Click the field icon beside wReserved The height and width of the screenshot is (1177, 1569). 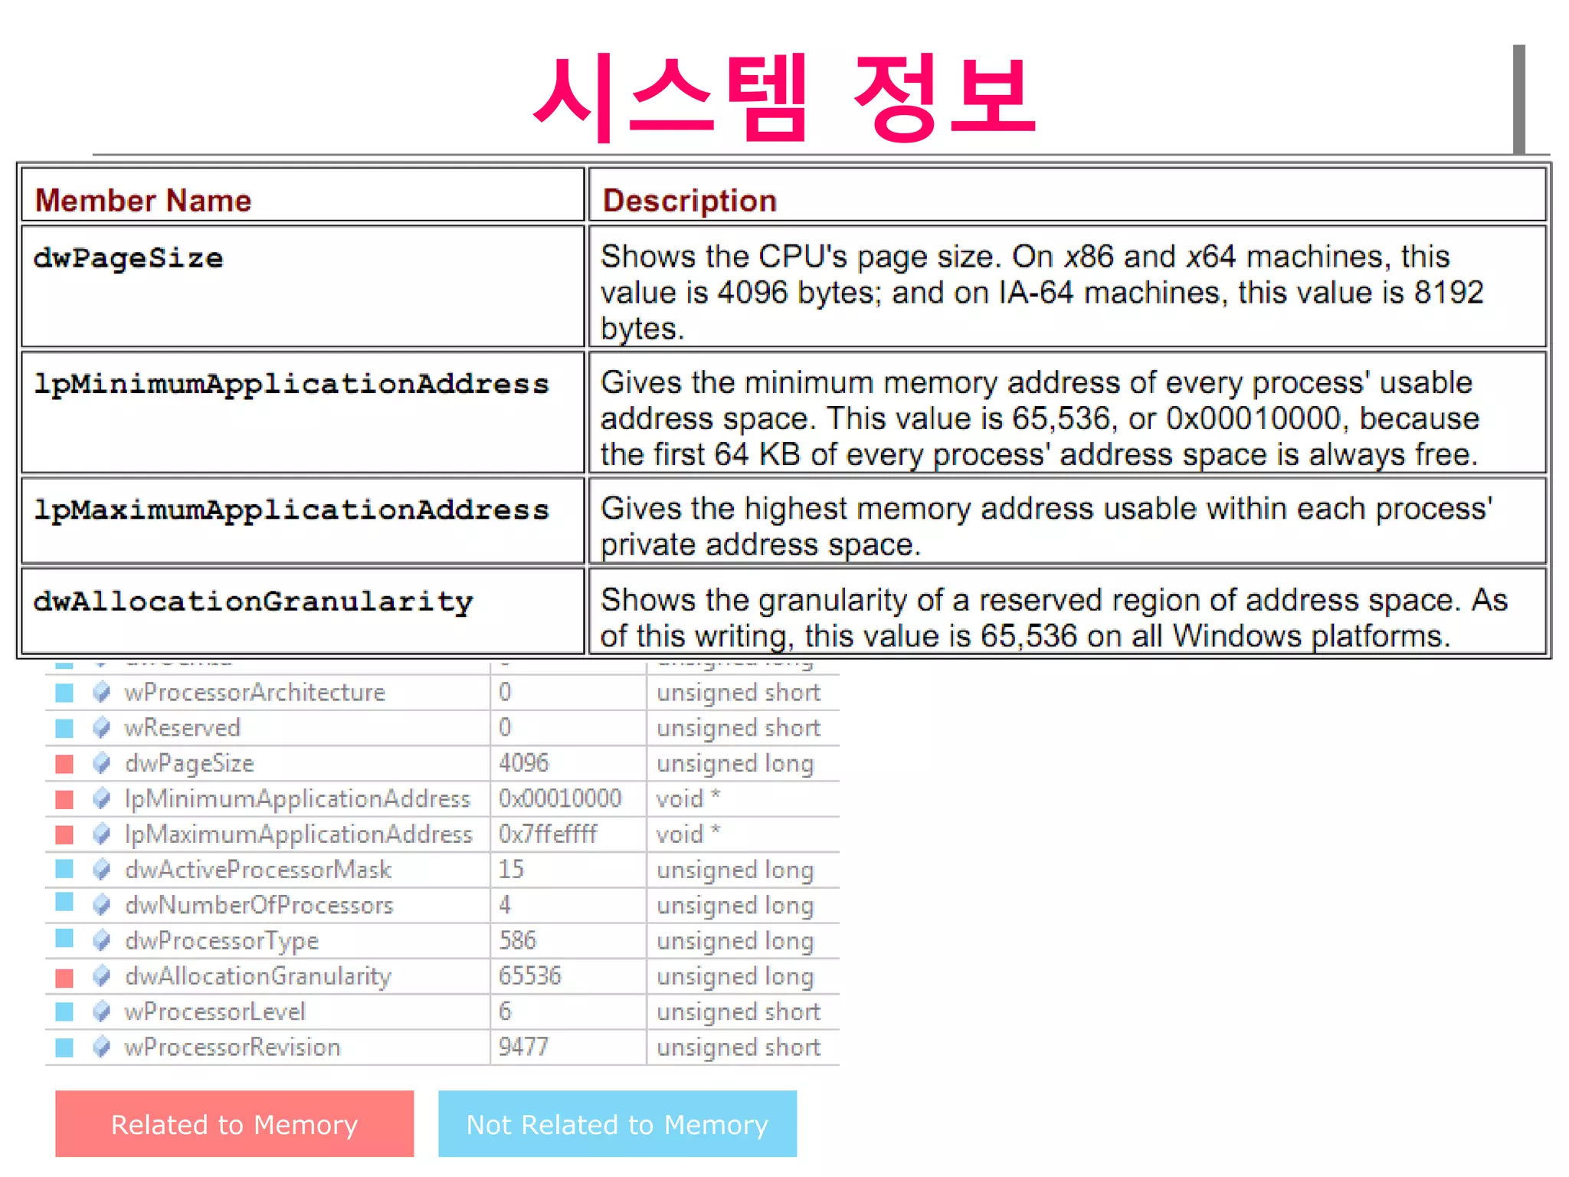tap(101, 728)
